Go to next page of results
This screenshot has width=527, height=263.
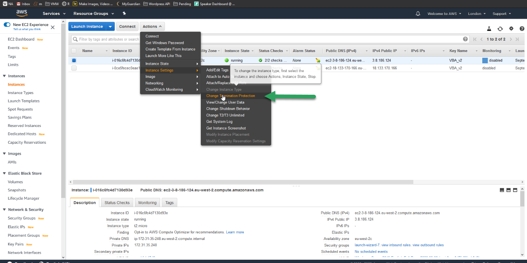(511, 39)
